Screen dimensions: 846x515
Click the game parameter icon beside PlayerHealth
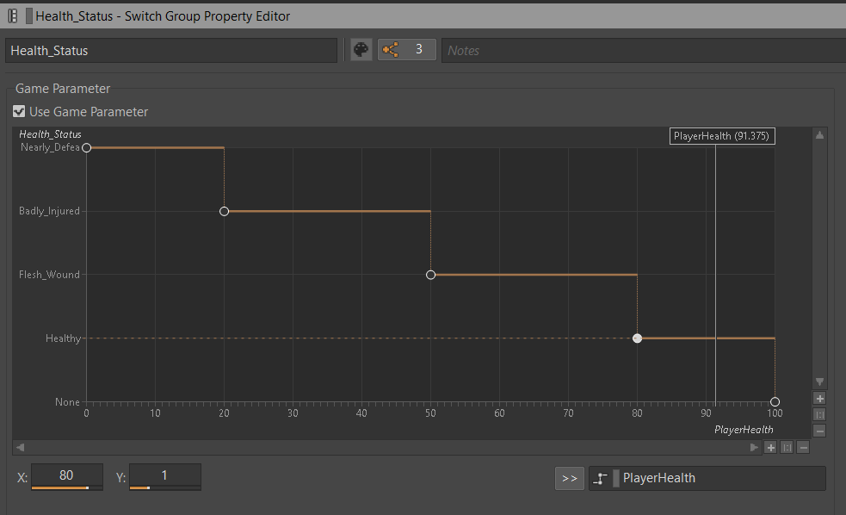pyautogui.click(x=601, y=478)
